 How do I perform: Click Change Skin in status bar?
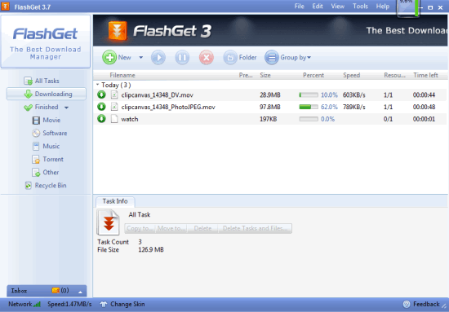pyautogui.click(x=122, y=305)
